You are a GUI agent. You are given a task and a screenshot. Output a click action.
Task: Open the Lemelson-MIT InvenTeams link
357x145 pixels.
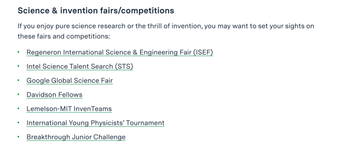click(x=69, y=109)
